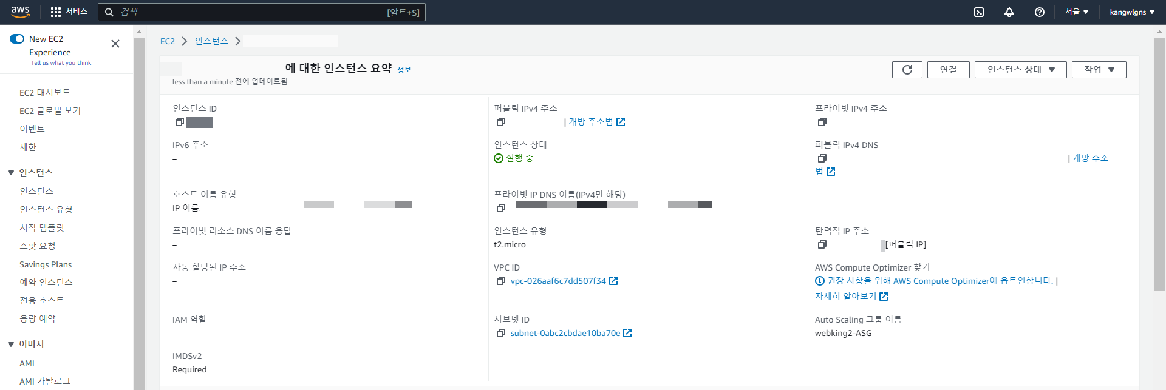Copy the instance ID
The height and width of the screenshot is (390, 1166).
tap(179, 122)
